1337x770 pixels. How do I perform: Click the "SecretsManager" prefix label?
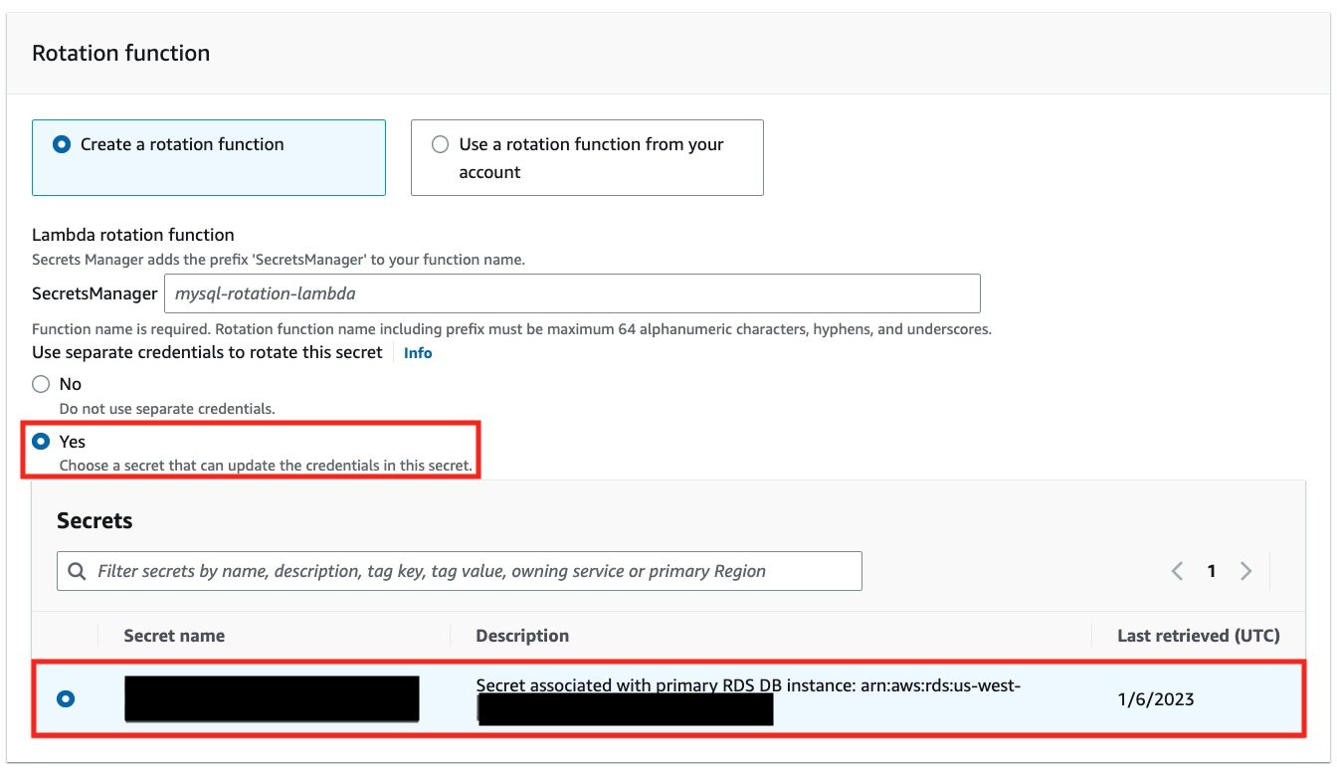[95, 293]
